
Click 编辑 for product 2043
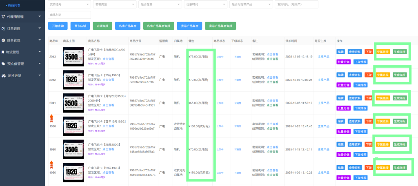[x=340, y=52]
